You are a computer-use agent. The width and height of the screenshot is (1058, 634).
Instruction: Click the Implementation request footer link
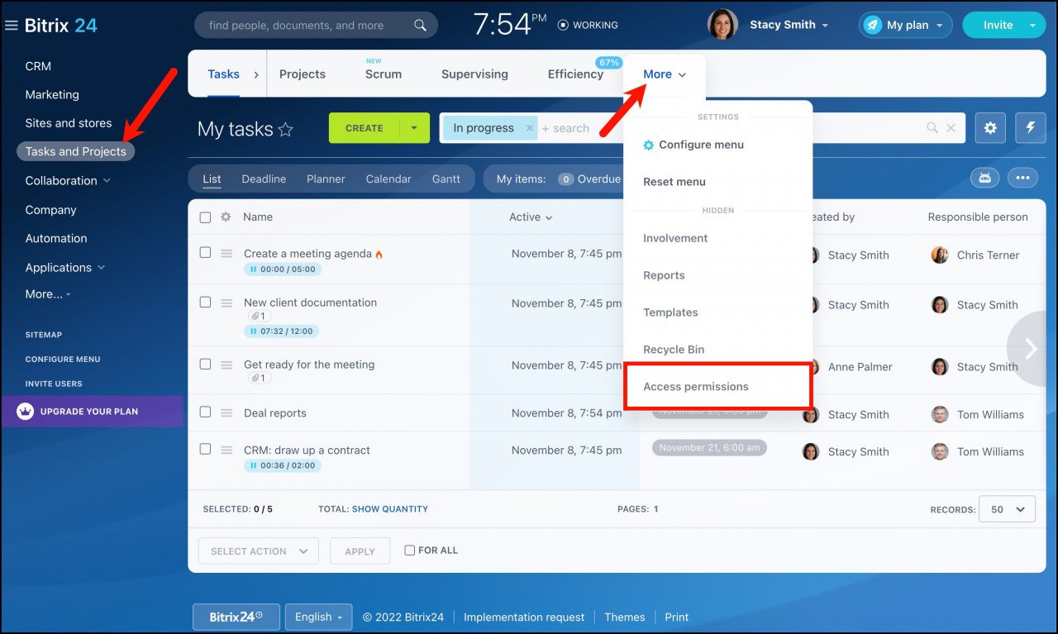[x=524, y=617]
